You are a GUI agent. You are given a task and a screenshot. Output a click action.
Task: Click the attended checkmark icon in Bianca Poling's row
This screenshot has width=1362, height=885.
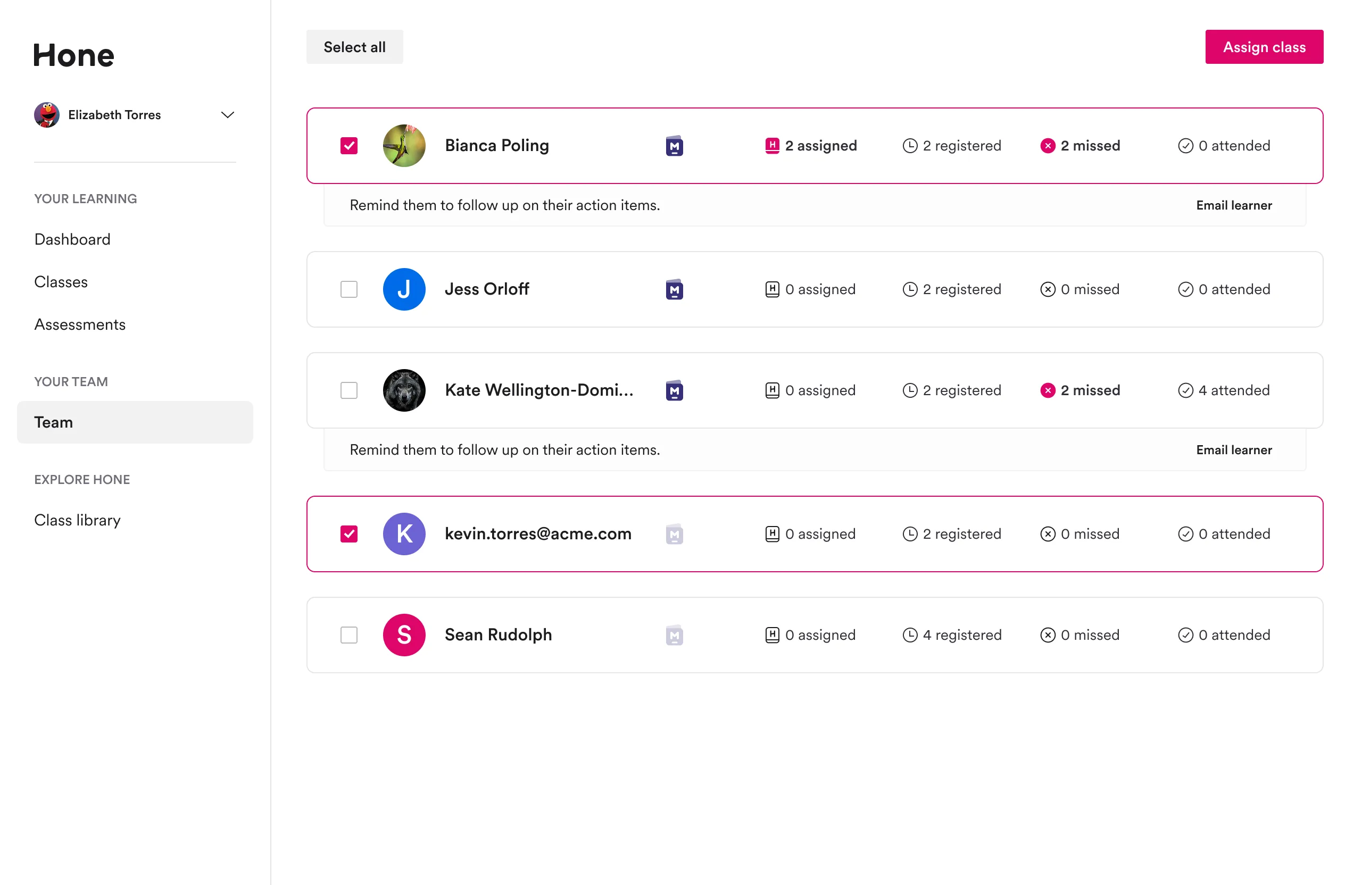tap(1185, 146)
